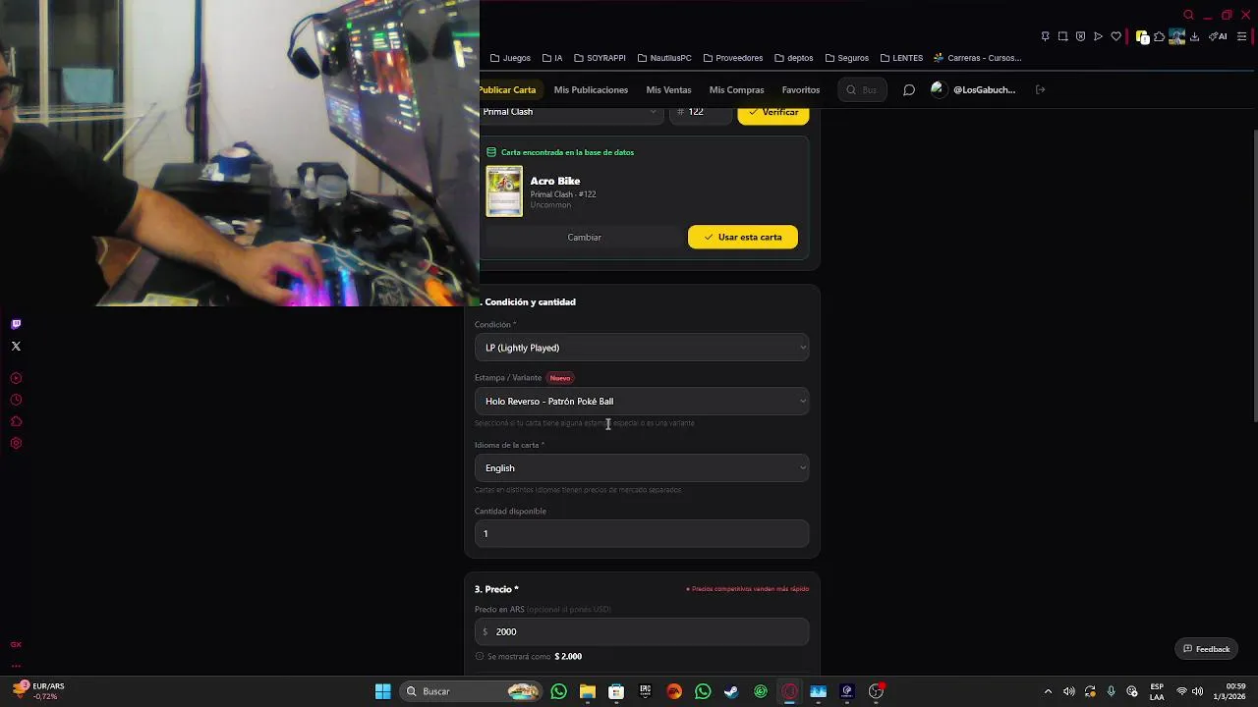1258x707 pixels.
Task: Go to Mis Publicaciones tab
Action: (591, 89)
